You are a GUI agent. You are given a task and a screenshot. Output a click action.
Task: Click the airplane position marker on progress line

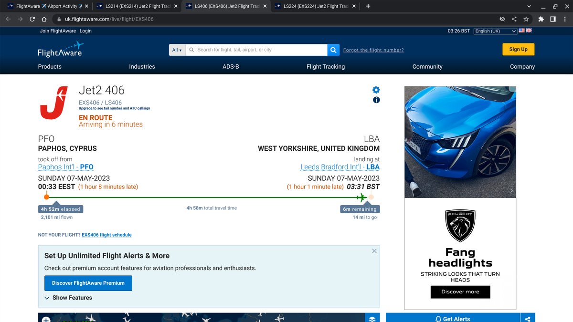point(361,197)
